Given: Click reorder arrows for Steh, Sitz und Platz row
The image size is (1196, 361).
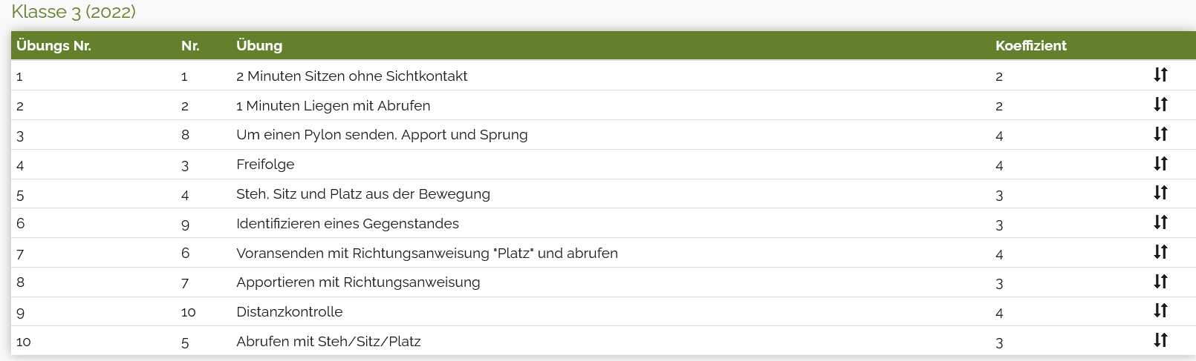Looking at the screenshot, I should pos(1160,193).
